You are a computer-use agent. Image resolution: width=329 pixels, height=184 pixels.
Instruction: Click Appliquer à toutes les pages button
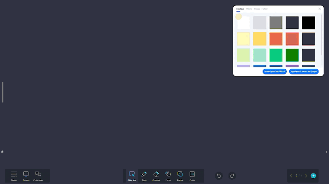tap(304, 72)
